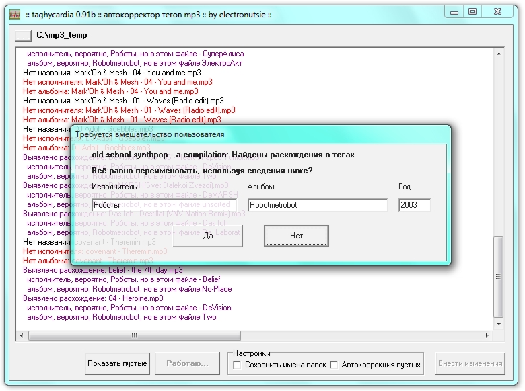Click the Внести изменения button
Image resolution: width=525 pixels, height=391 pixels.
click(470, 363)
